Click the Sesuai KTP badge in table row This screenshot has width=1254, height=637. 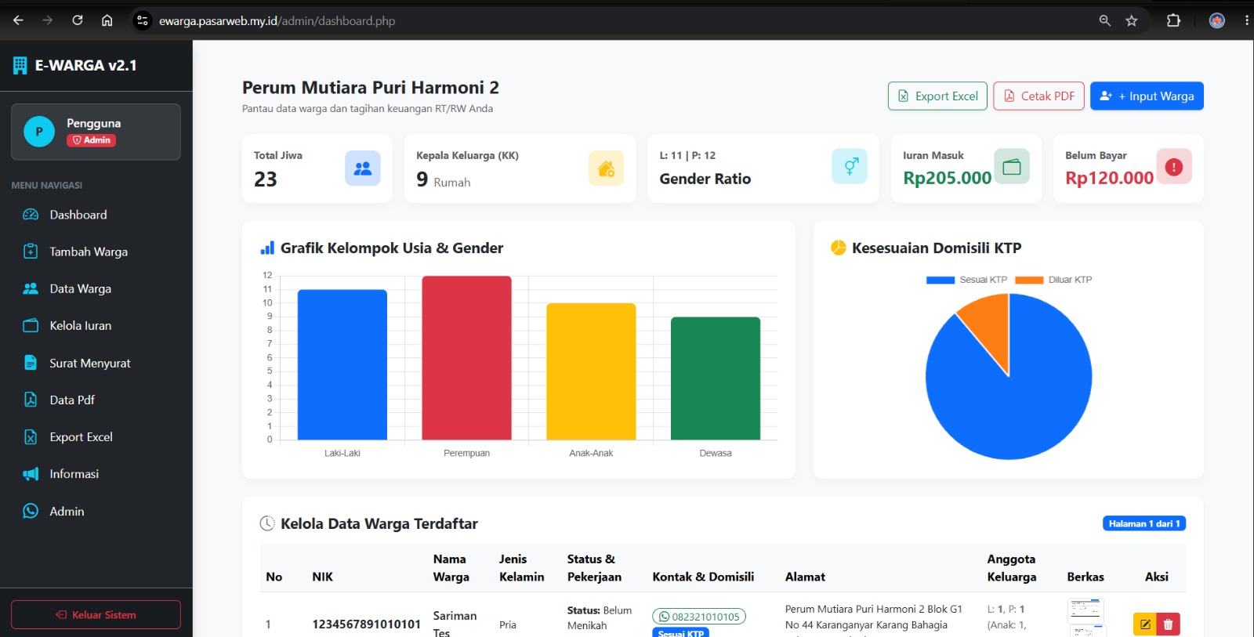pos(681,632)
